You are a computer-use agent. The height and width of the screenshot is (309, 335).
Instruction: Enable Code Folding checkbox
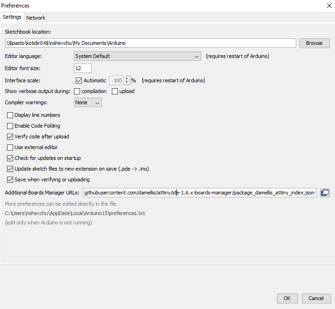[10, 126]
